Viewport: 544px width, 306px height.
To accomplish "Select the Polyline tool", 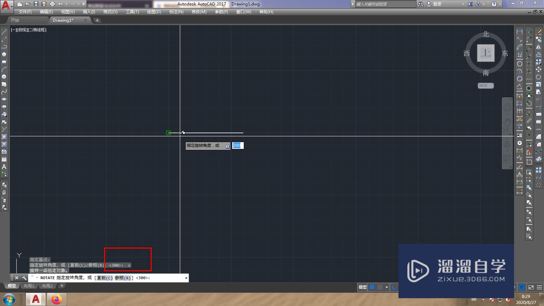I will click(x=4, y=47).
